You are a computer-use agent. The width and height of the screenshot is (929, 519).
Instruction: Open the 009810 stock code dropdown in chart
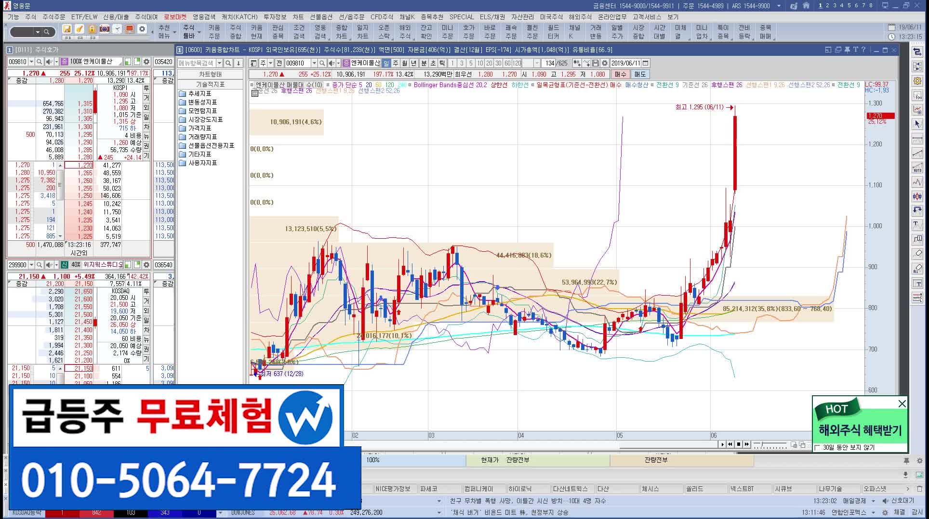[314, 63]
